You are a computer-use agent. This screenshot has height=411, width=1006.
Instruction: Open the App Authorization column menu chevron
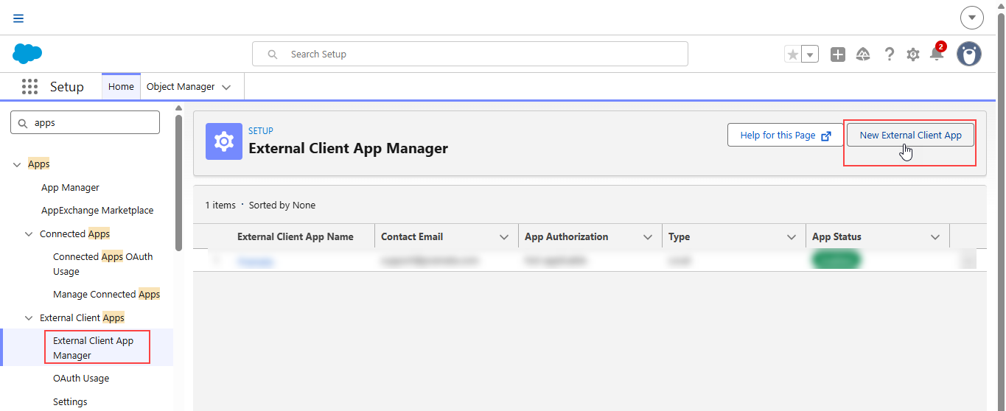pyautogui.click(x=648, y=237)
